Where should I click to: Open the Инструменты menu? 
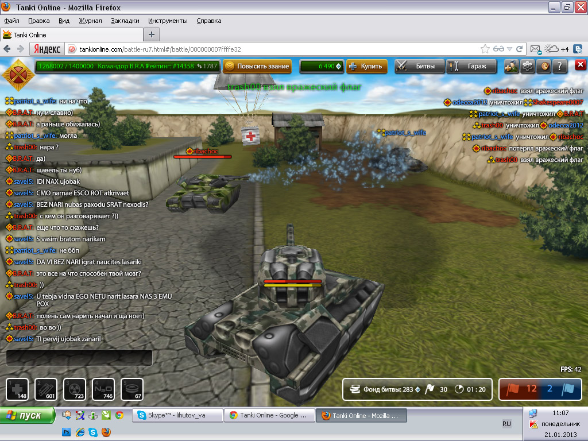pos(168,21)
